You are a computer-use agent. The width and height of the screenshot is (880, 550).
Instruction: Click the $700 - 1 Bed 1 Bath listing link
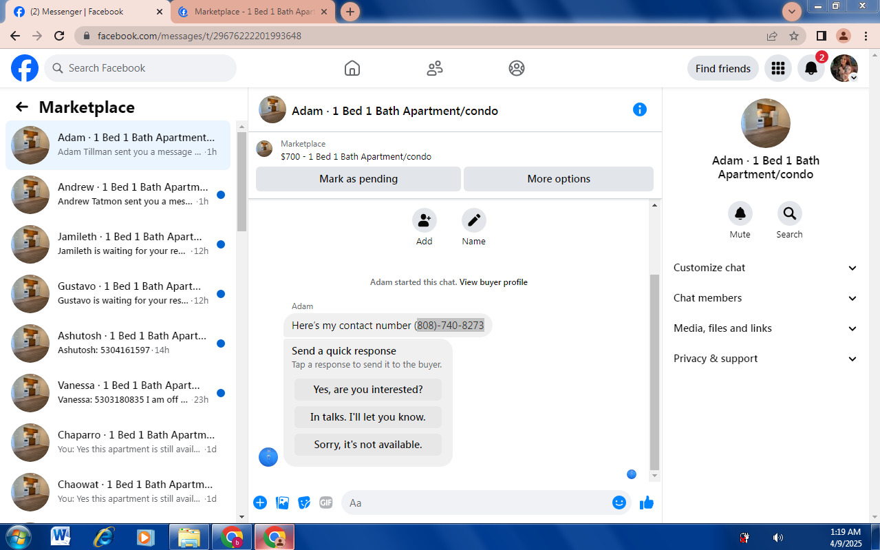[x=356, y=157]
